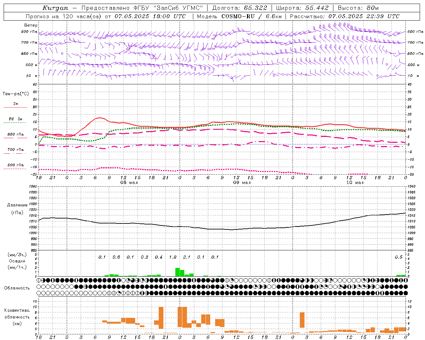Click the "Модель COSMO-RU / 6.6км" label
The height and width of the screenshot is (340, 425).
tap(239, 16)
